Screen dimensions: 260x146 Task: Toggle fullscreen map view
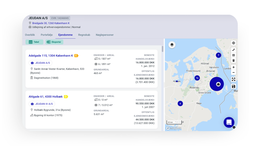click(x=234, y=79)
